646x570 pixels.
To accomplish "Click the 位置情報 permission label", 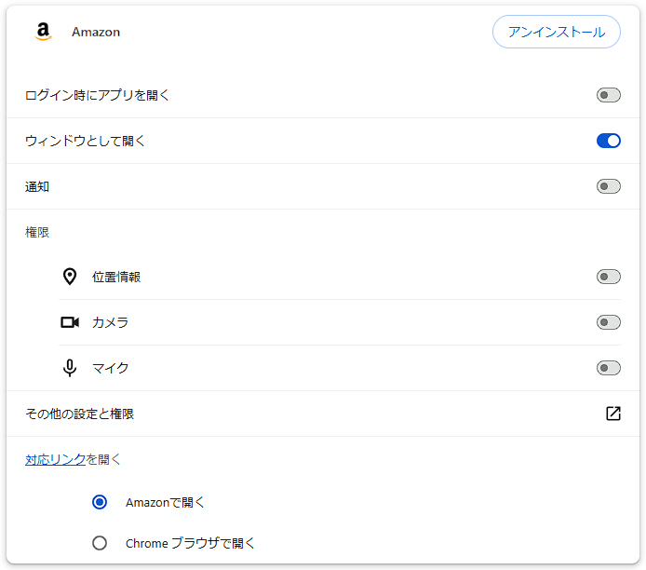I will click(116, 277).
